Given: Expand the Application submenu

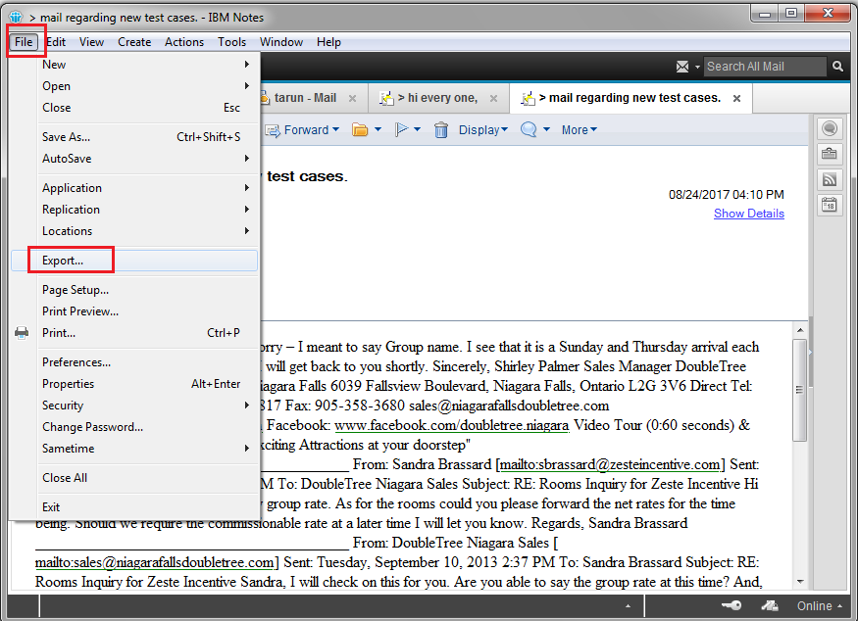Looking at the screenshot, I should pos(134,188).
